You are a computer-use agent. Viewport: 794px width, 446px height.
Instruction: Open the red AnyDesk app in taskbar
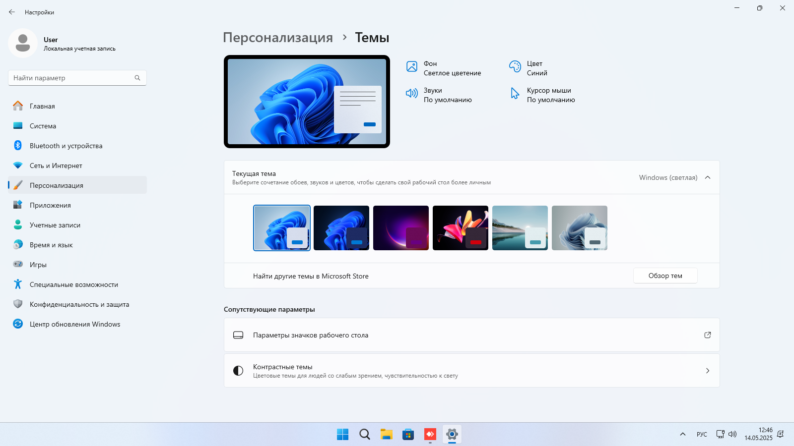pyautogui.click(x=430, y=434)
